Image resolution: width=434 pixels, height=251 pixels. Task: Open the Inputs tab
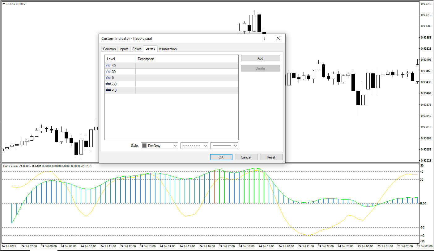(124, 49)
